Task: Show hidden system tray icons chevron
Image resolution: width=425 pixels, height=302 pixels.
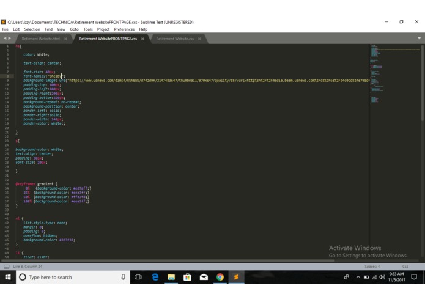Action: click(x=358, y=277)
